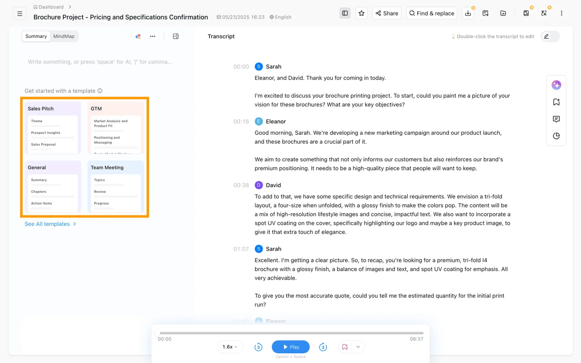The image size is (581, 363).
Task: Skip forward 3 seconds
Action: point(323,347)
